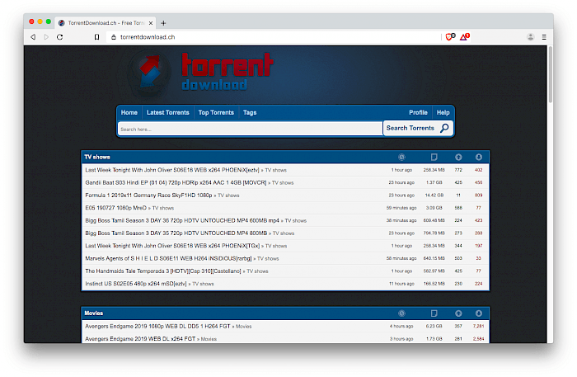The image size is (577, 377).
Task: Open Avengers Endgame 2019 1080p WEB DL torrent
Action: tap(157, 326)
